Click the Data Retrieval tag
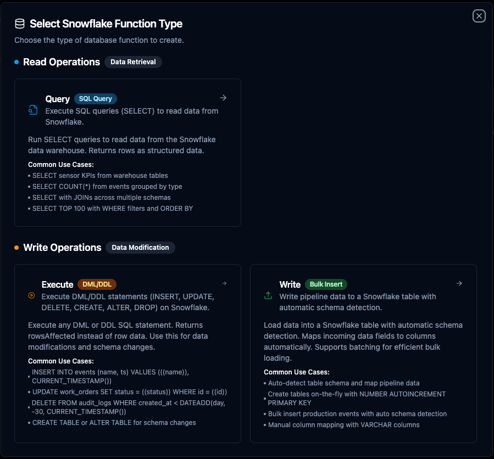Screen dimensions: 494x459 pyautogui.click(x=133, y=62)
